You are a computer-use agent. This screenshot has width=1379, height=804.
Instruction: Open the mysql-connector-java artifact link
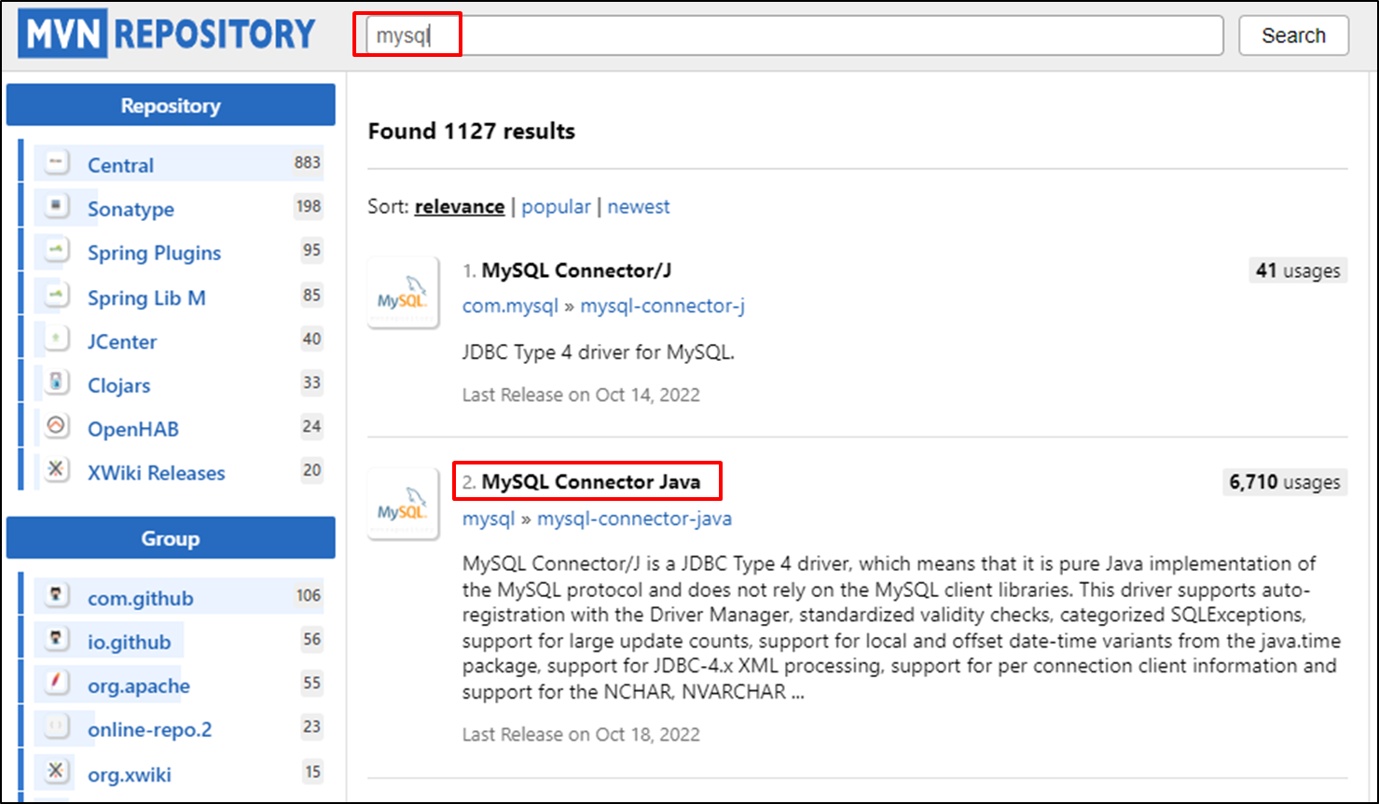634,519
